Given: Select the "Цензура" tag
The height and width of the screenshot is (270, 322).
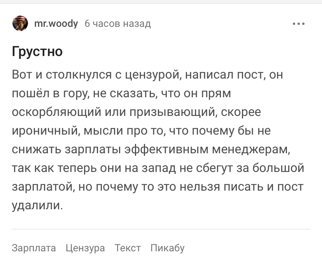Looking at the screenshot, I should (x=85, y=248).
